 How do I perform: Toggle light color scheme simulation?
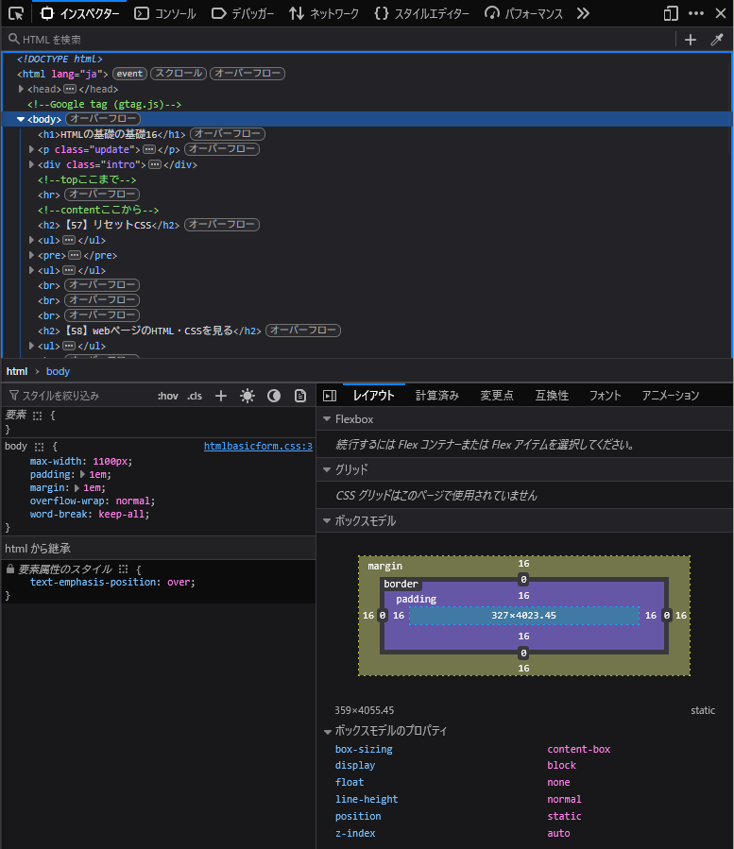pyautogui.click(x=248, y=396)
